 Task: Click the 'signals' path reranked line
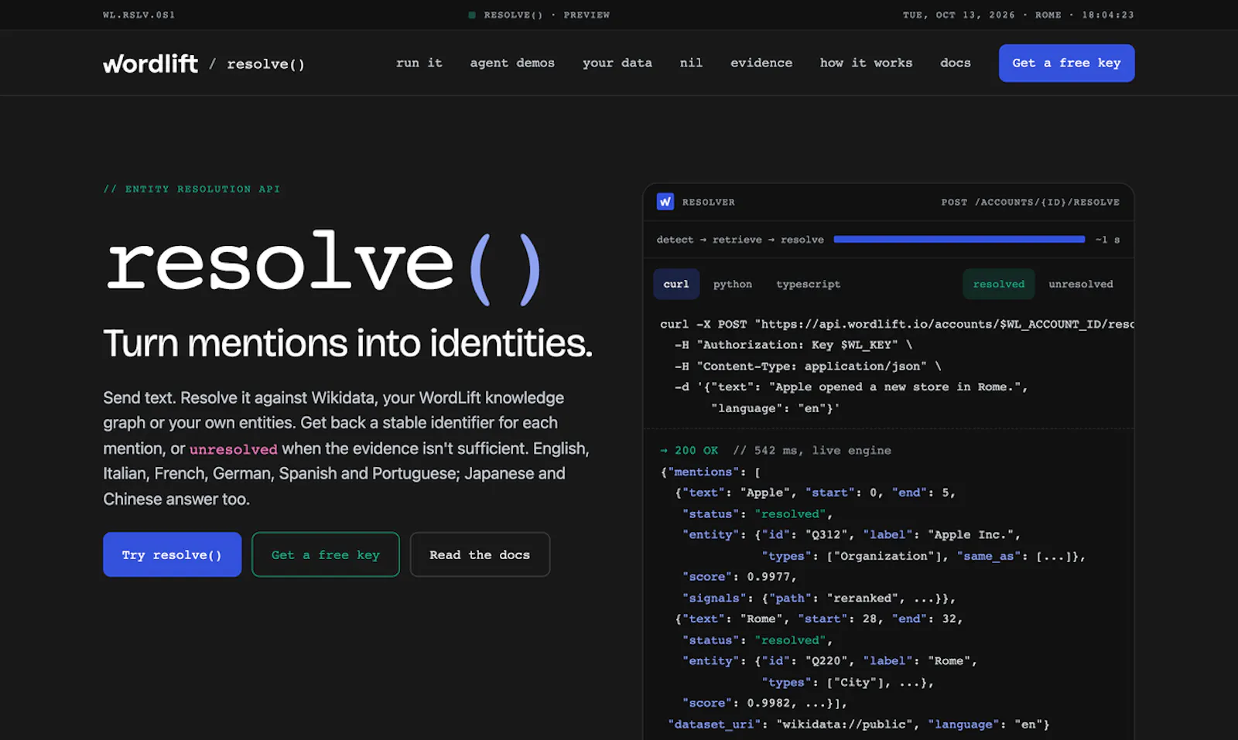819,598
